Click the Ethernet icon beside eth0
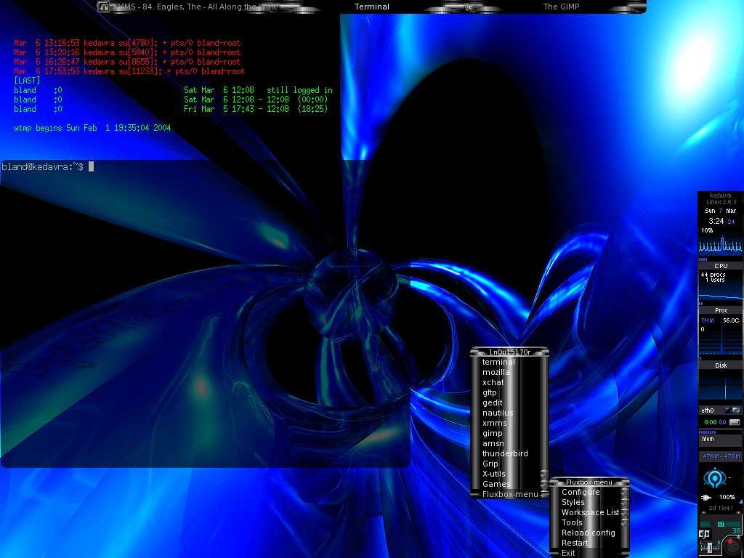Viewport: 744px width, 558px height. click(732, 411)
